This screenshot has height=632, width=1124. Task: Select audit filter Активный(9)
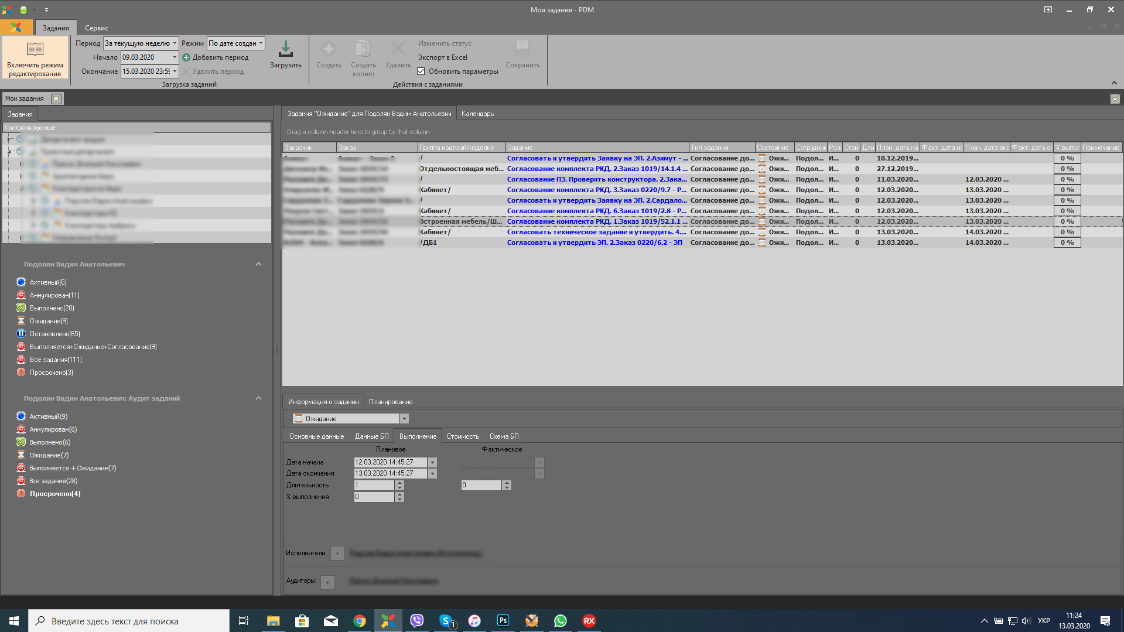(48, 416)
